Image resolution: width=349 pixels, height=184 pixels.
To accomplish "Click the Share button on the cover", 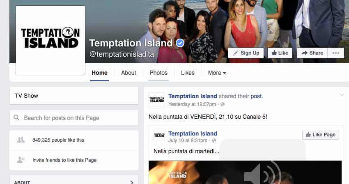I will coord(312,53).
